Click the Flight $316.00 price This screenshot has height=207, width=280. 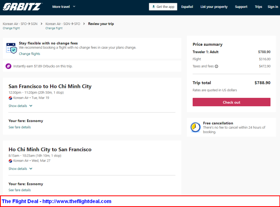pos(265,59)
